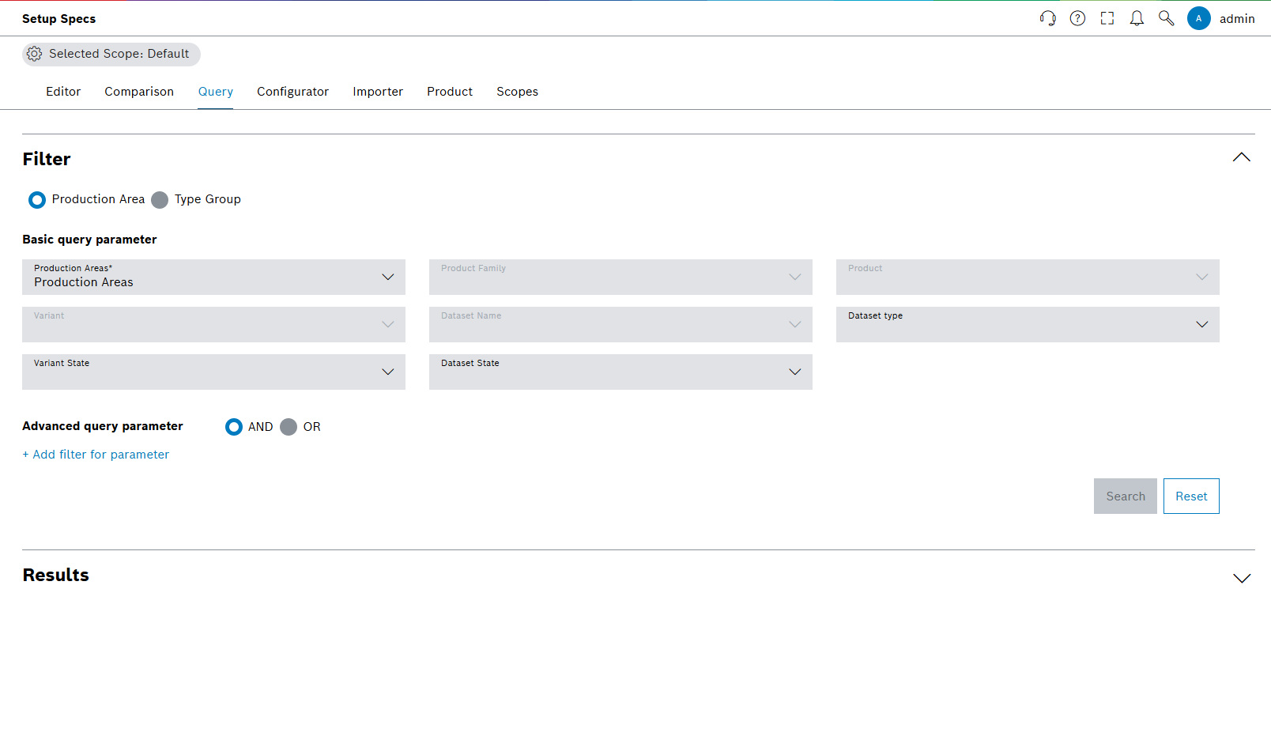The image size is (1271, 740).
Task: Click the search magnifier icon
Action: pos(1166,17)
